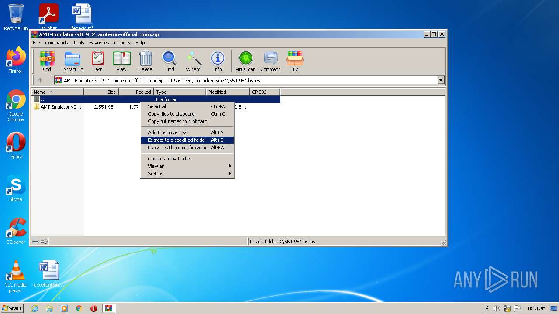Click the key/password icon in status bar

tap(44, 242)
